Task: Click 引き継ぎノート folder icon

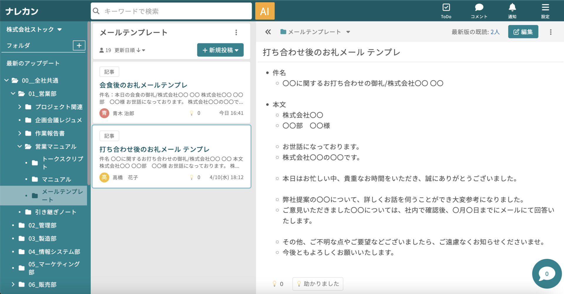Action: 28,212
